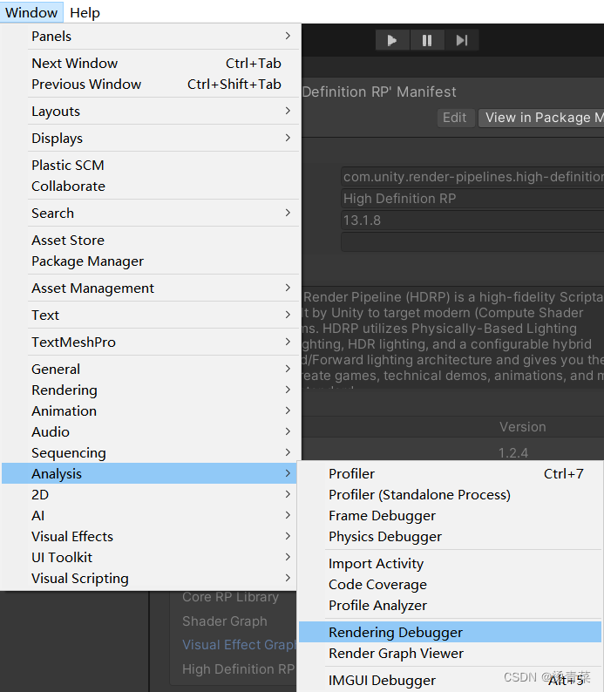Expand the Visual Scripting submenu
Image resolution: width=604 pixels, height=692 pixels.
click(x=151, y=578)
